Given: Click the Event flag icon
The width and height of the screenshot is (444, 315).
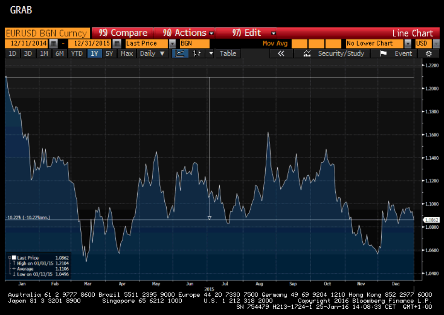Looking at the screenshot, I should point(383,53).
